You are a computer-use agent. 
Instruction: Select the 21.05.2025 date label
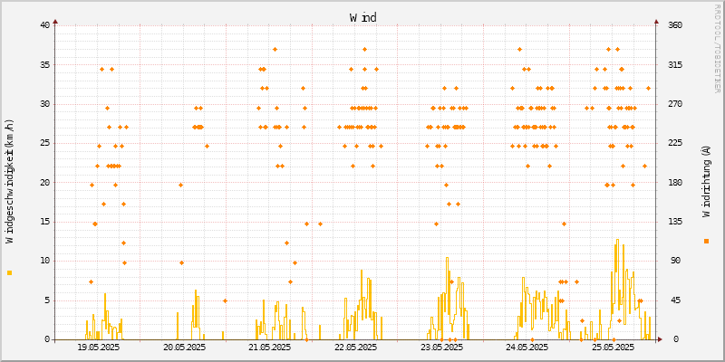tap(269, 347)
